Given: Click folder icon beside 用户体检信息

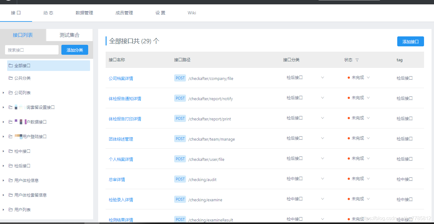Looking at the screenshot, I should pos(11,180).
